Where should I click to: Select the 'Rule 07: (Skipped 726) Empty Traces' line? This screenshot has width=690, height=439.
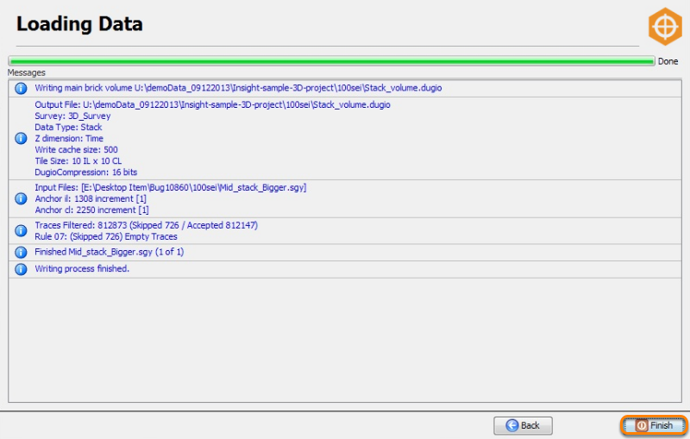106,236
